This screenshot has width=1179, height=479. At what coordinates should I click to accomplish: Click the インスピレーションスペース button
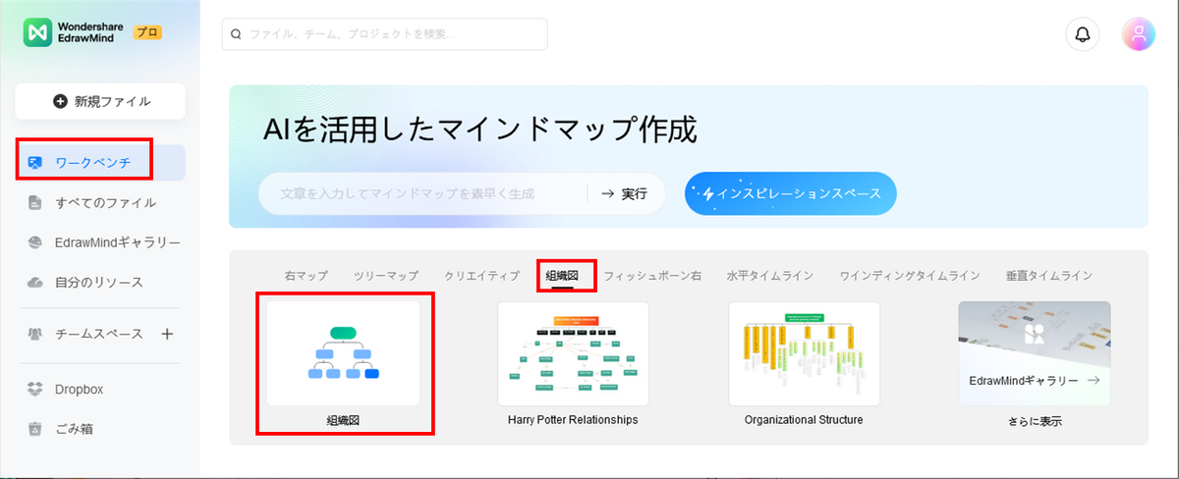[791, 193]
